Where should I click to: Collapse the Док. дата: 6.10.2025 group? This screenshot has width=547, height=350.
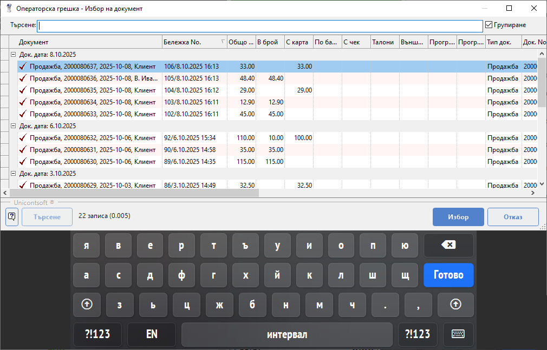click(13, 126)
